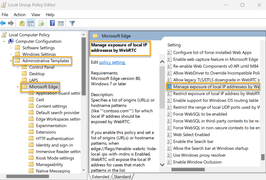Click the Export List toolbar icon
This screenshot has height=180, width=266.
41,23
